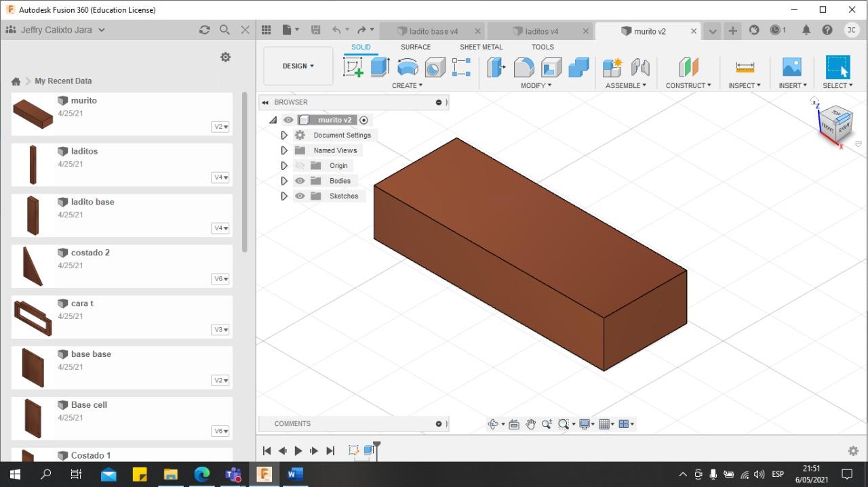Viewport: 868px width, 487px height.
Task: Show the hidden Origin folder
Action: (x=300, y=166)
